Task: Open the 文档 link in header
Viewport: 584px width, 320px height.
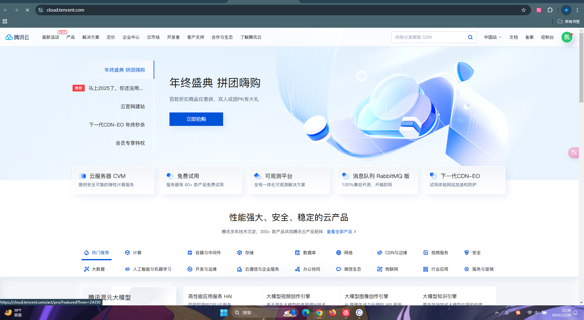Action: click(x=514, y=37)
